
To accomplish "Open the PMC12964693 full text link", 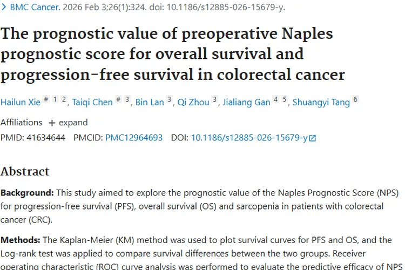I will click(x=134, y=138).
